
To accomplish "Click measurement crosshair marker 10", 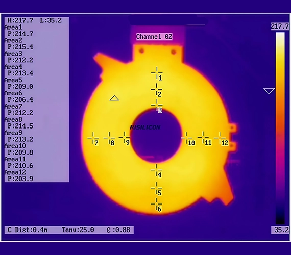I will point(186,138).
